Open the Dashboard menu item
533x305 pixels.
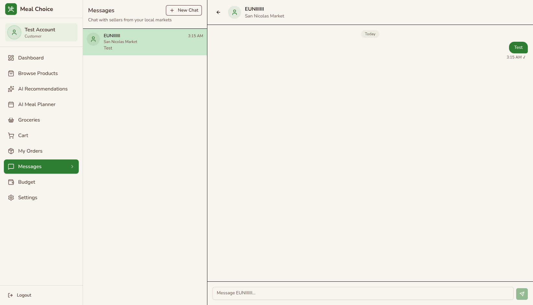pos(31,58)
